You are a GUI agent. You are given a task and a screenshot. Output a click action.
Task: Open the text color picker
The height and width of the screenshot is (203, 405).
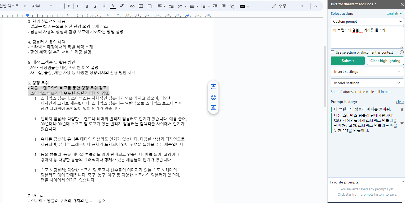(113, 6)
